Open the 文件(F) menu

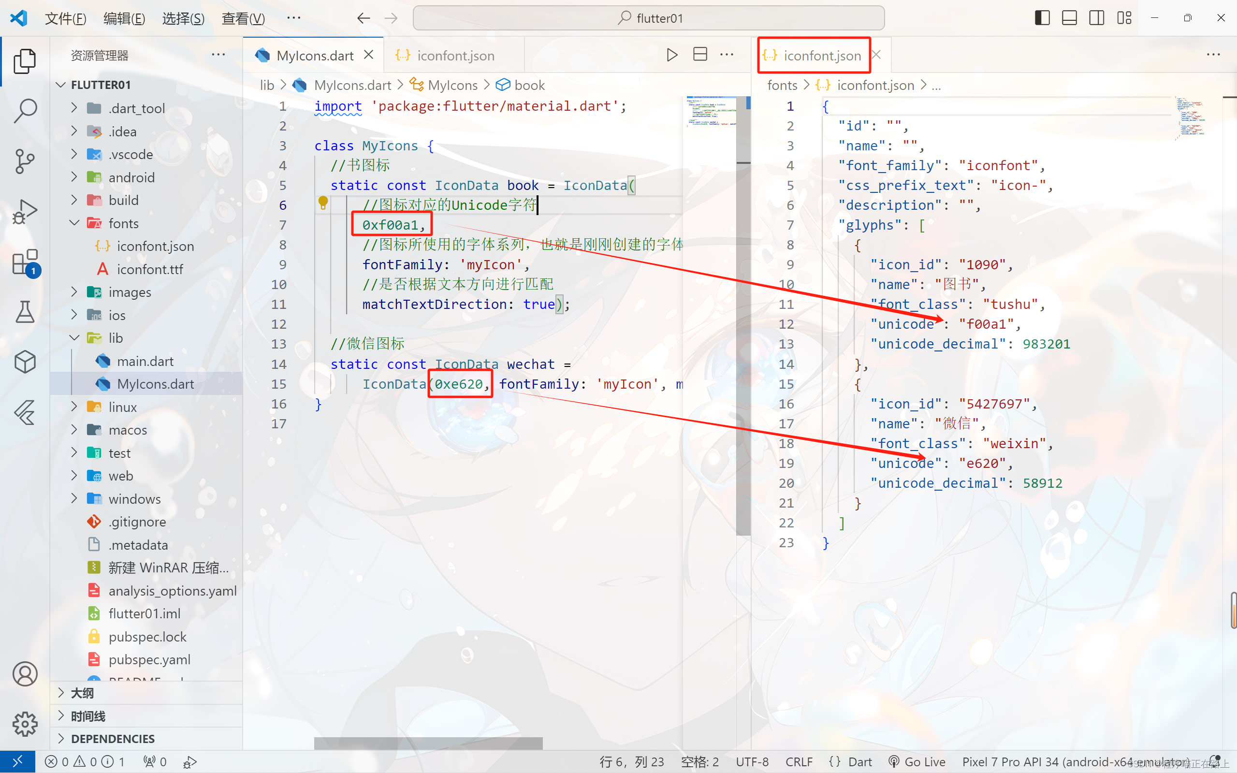coord(65,19)
